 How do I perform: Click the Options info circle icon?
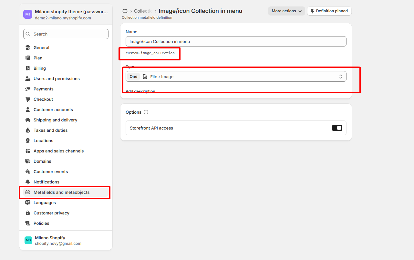(x=146, y=112)
